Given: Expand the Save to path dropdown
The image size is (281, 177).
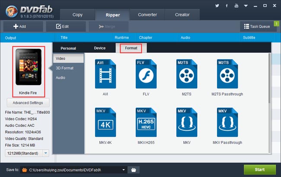Looking at the screenshot, I should (124, 170).
